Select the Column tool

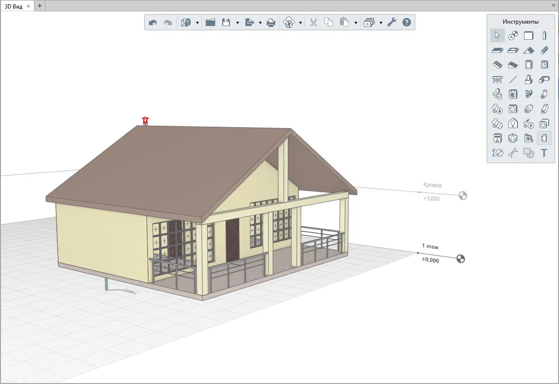pyautogui.click(x=544, y=35)
